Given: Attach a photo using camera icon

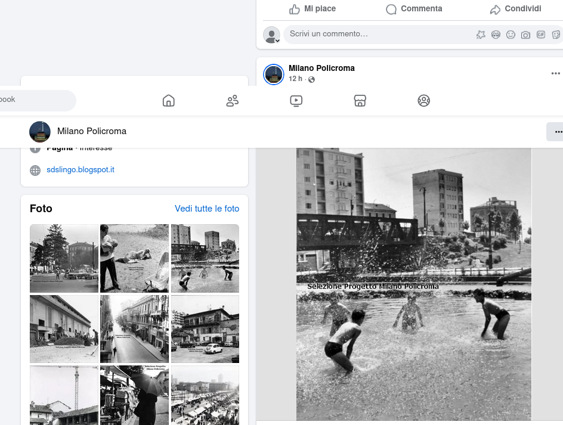Looking at the screenshot, I should pyautogui.click(x=525, y=35).
